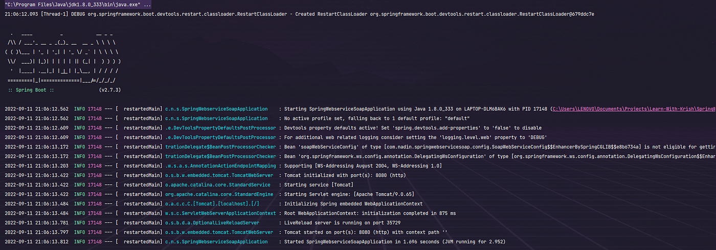Select the 'Devtools property defaults active!' message
Viewport: 716px width, 250px height.
pyautogui.click(x=413, y=128)
